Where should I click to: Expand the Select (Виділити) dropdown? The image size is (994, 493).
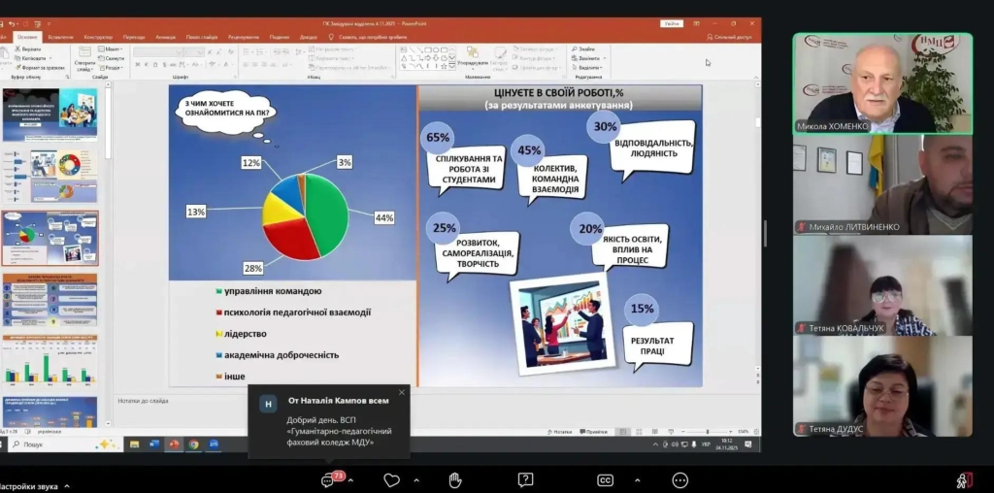[x=589, y=67]
